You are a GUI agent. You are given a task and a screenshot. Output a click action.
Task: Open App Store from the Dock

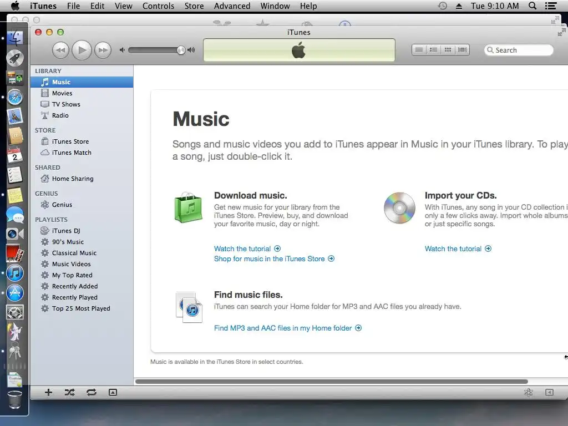(x=15, y=293)
